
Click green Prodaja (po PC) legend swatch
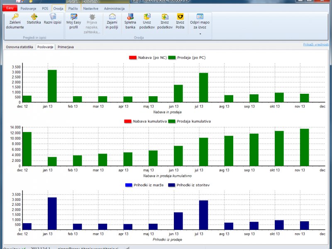coord(172,57)
